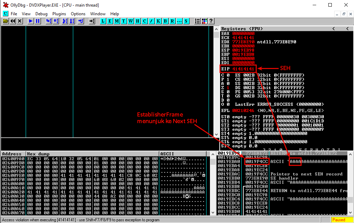Click the disassembly pane scroll-up arrow

point(216,29)
